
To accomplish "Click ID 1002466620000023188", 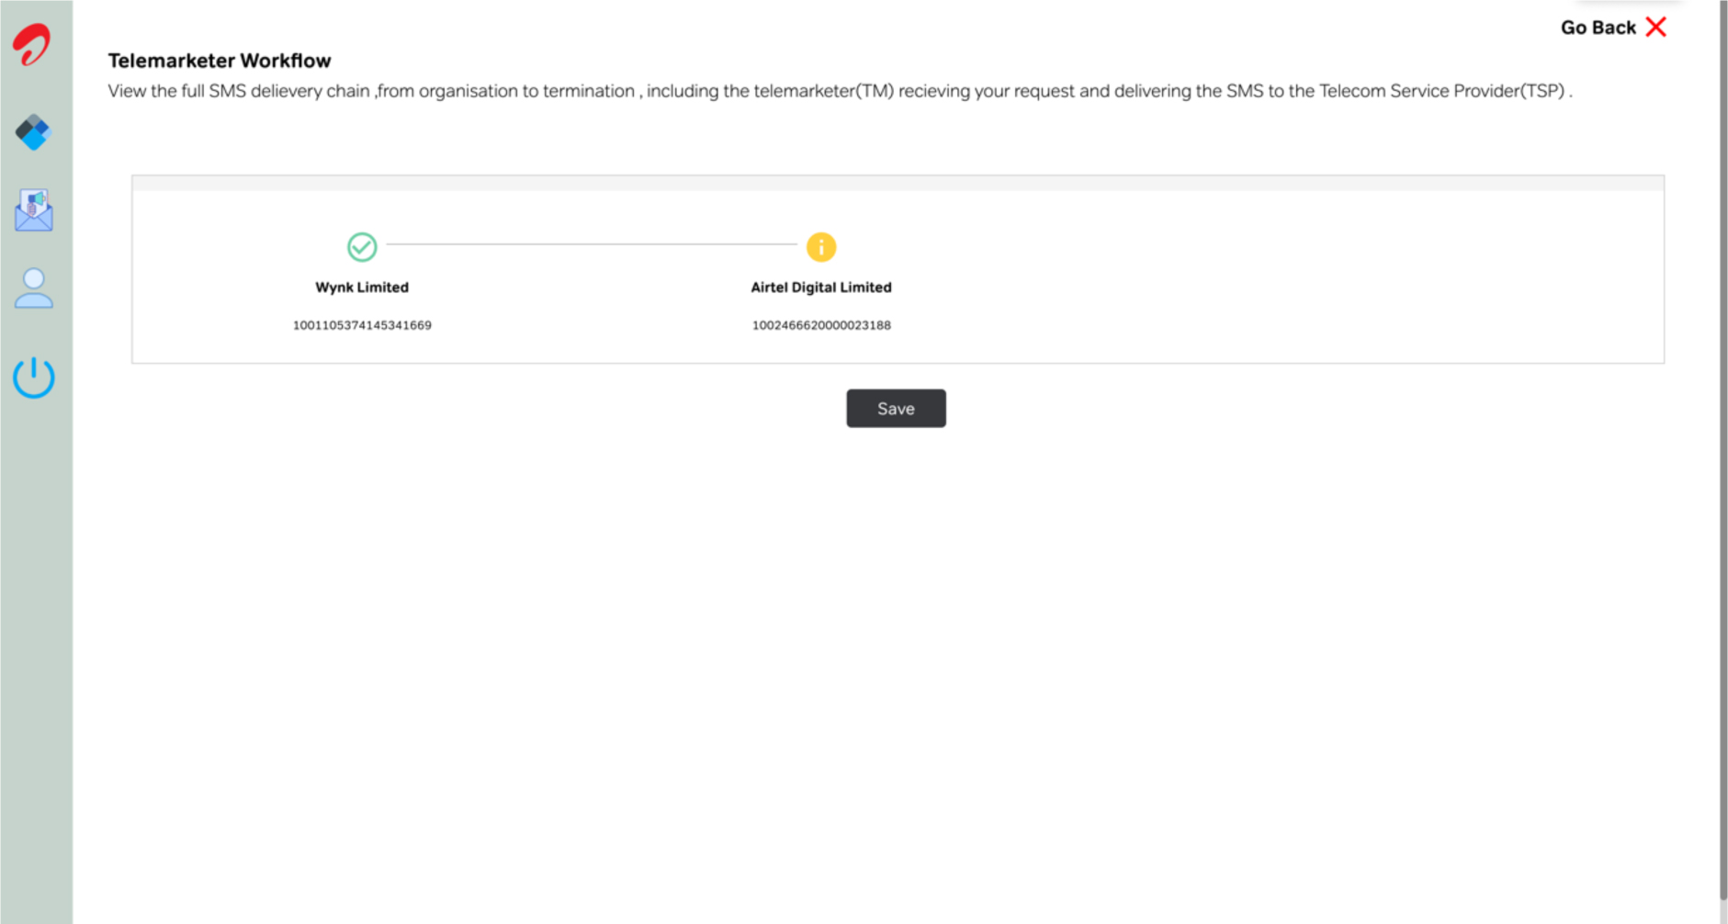I will (x=821, y=325).
